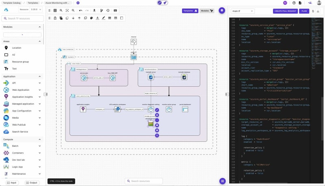Click the portal dashboard node
325x186 pixels.
pyautogui.click(x=185, y=109)
